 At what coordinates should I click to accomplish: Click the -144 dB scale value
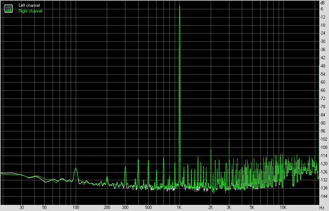(323, 196)
